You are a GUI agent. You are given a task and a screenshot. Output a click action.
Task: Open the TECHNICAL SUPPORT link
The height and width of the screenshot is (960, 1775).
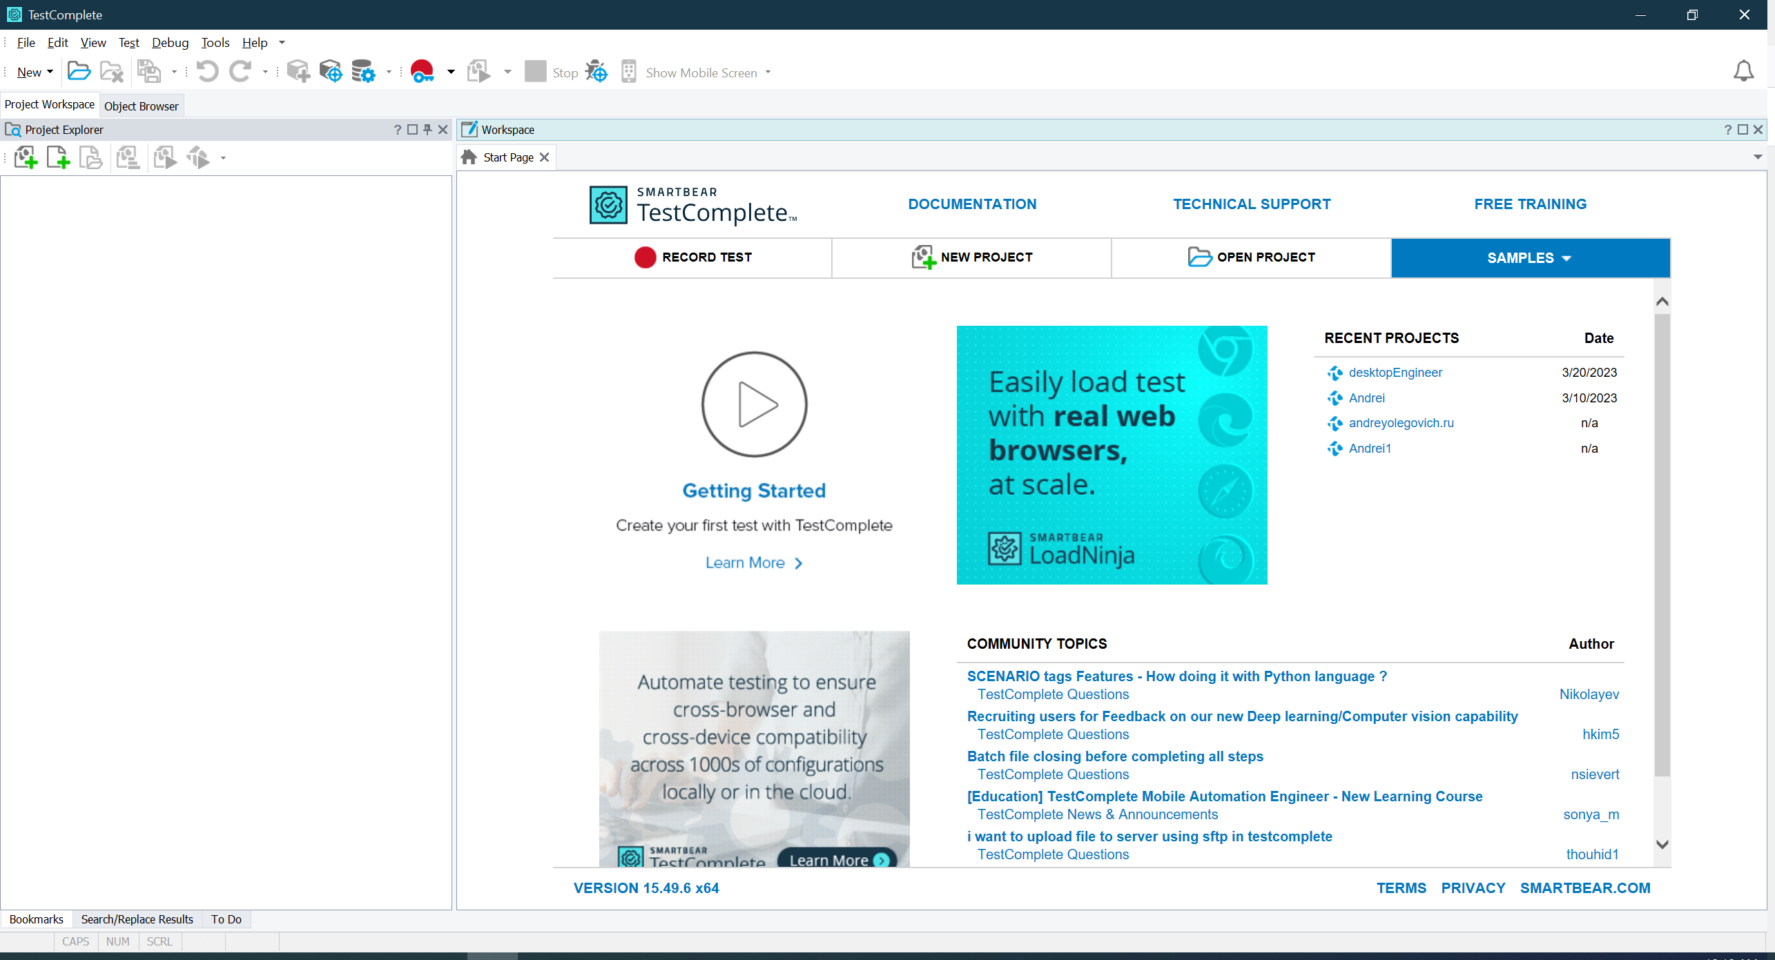point(1252,204)
